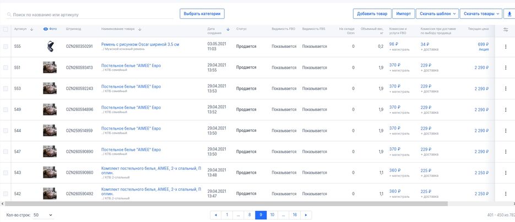Click Статус column header
515x222 pixels.
click(x=241, y=29)
